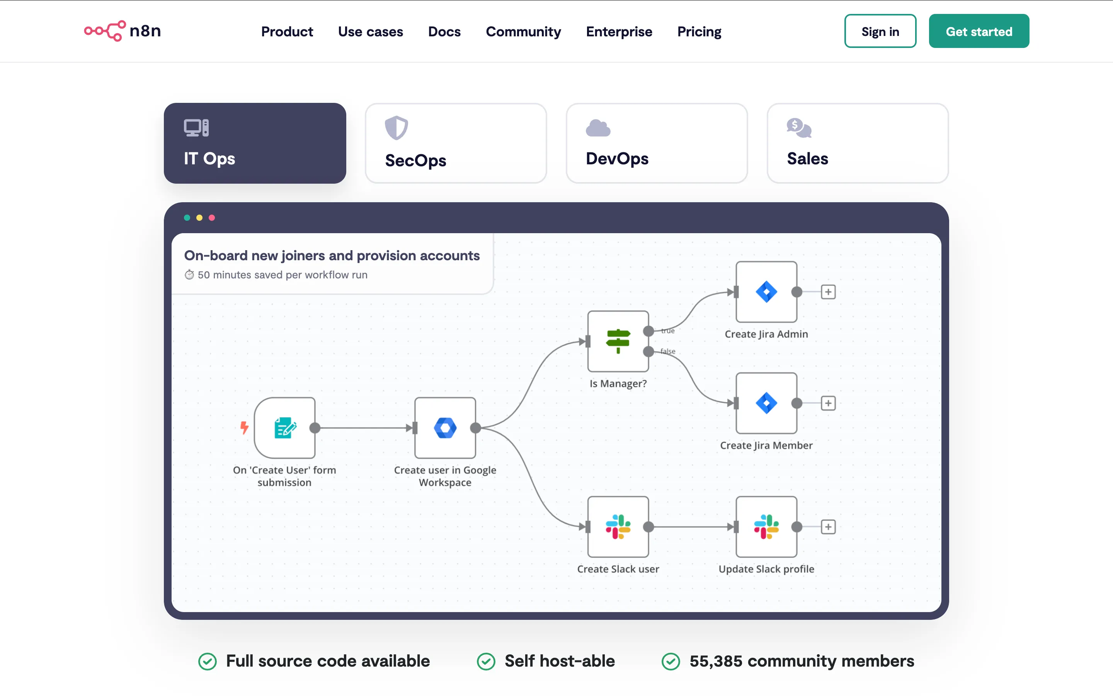The width and height of the screenshot is (1113, 696).
Task: Select the Sales tab
Action: click(x=858, y=143)
